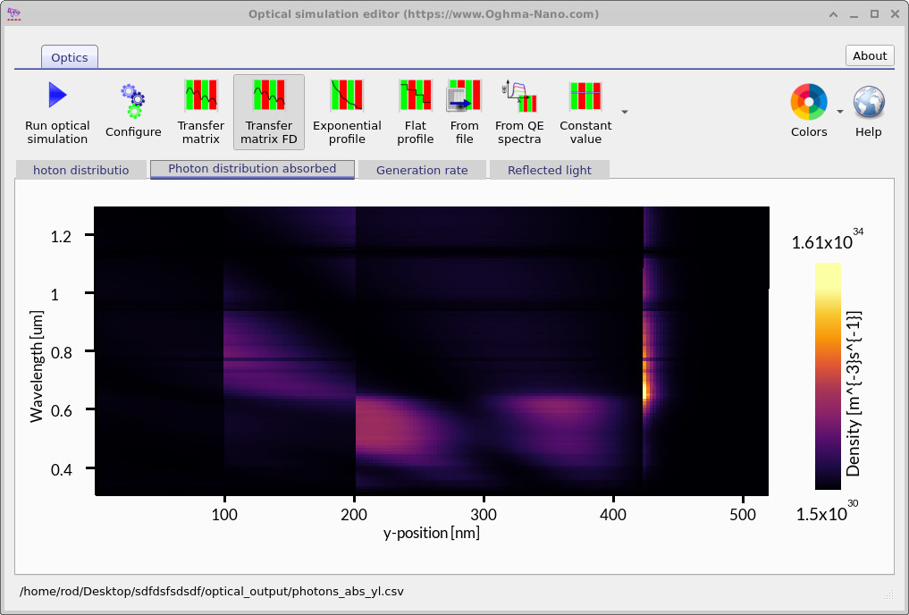Expand the Constant value dropdown arrow
This screenshot has width=909, height=615.
click(623, 113)
